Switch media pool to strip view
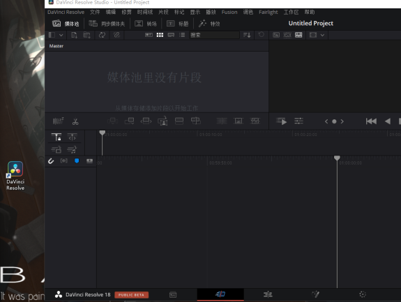 point(171,35)
